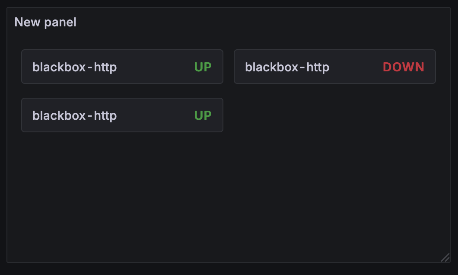458x275 pixels.
Task: Click the panel header right of title
Action: click(259, 22)
